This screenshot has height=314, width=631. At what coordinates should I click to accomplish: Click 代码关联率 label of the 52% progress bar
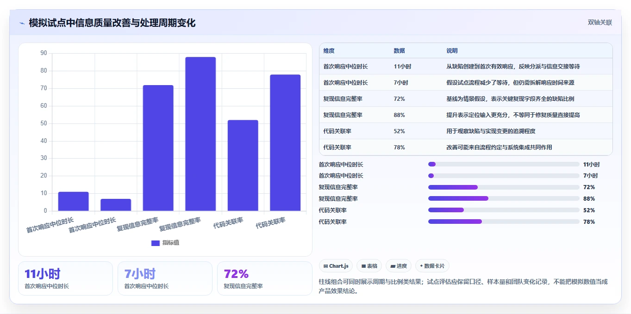(x=333, y=210)
